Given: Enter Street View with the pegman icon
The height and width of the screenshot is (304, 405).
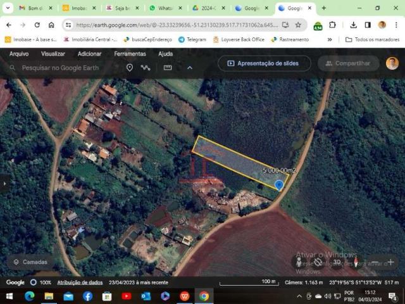Looking at the screenshot, I should (299, 262).
